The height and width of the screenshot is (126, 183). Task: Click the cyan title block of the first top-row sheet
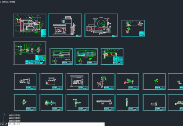click(43, 33)
